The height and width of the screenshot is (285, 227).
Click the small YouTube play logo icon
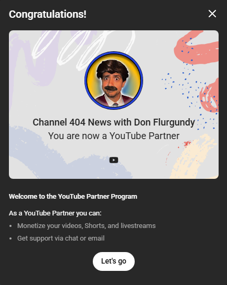[114, 160]
